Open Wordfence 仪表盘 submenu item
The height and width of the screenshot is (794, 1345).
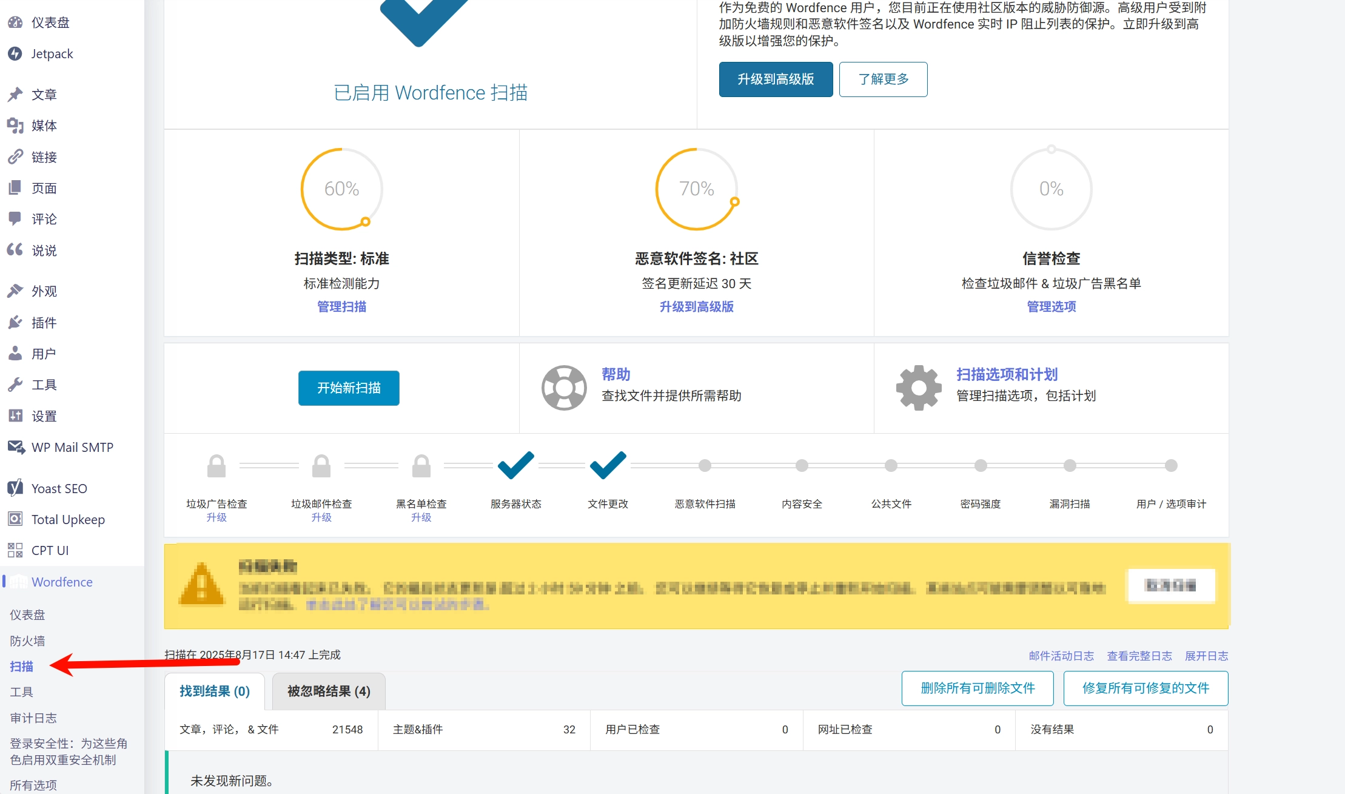coord(27,614)
